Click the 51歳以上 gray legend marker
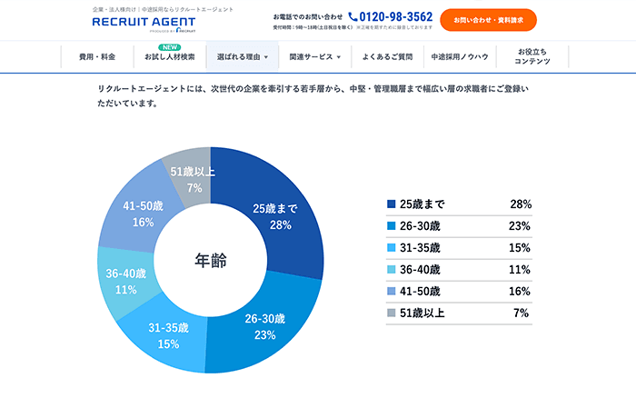636x398 pixels. 391,313
